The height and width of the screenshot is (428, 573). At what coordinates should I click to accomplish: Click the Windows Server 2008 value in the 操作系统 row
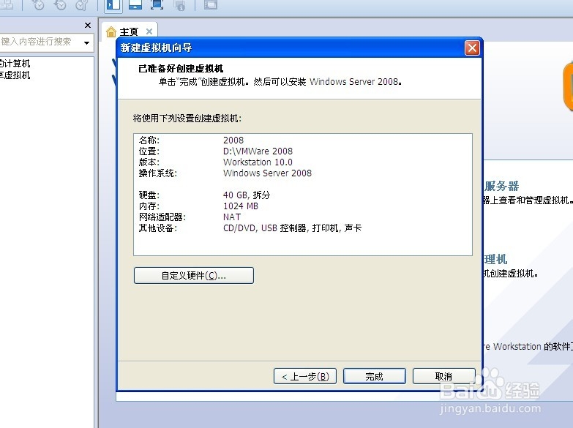pos(268,173)
